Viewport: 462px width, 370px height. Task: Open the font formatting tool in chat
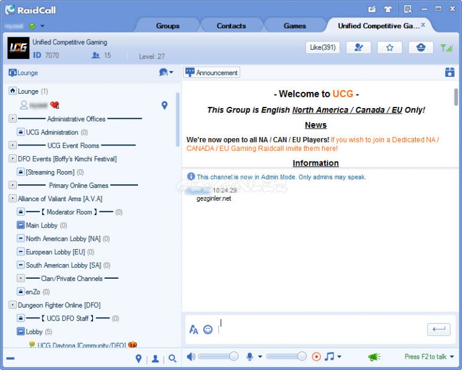193,329
